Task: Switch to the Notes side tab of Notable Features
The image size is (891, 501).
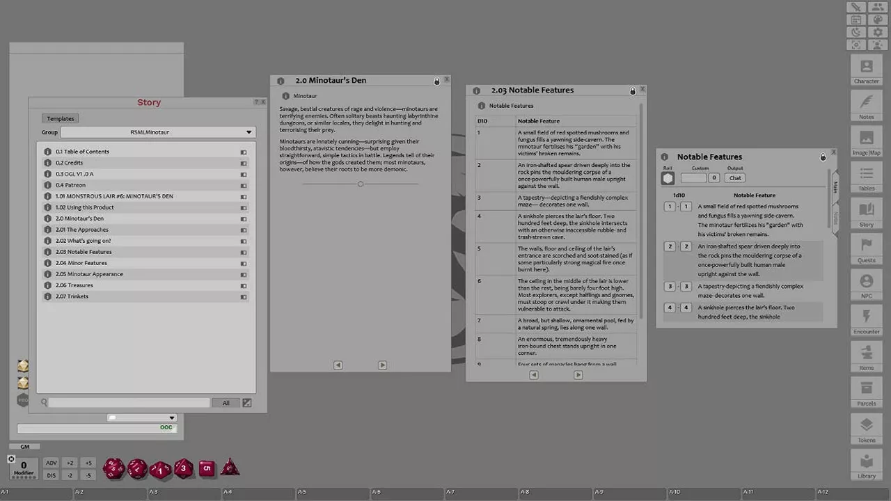Action: point(835,218)
